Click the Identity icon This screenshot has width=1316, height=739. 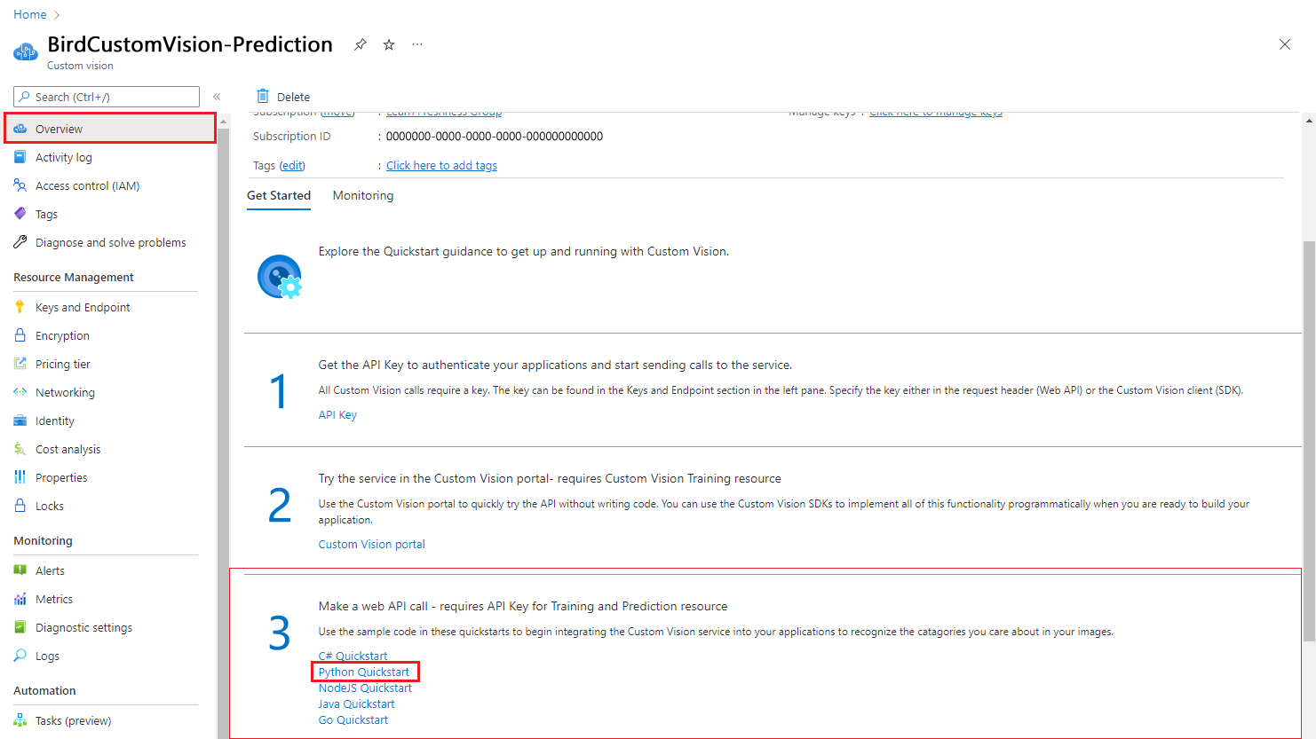coord(20,421)
